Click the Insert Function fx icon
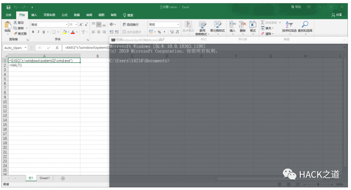Viewport: 351px width, 190px height. pos(57,48)
